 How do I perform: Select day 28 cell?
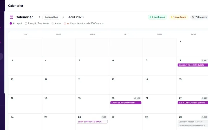tap(159, 122)
